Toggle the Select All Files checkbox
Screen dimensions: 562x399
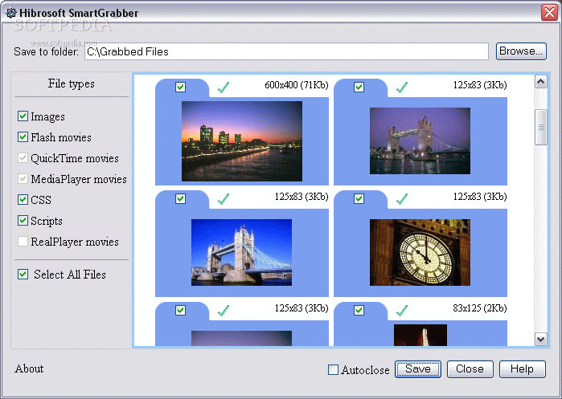23,274
